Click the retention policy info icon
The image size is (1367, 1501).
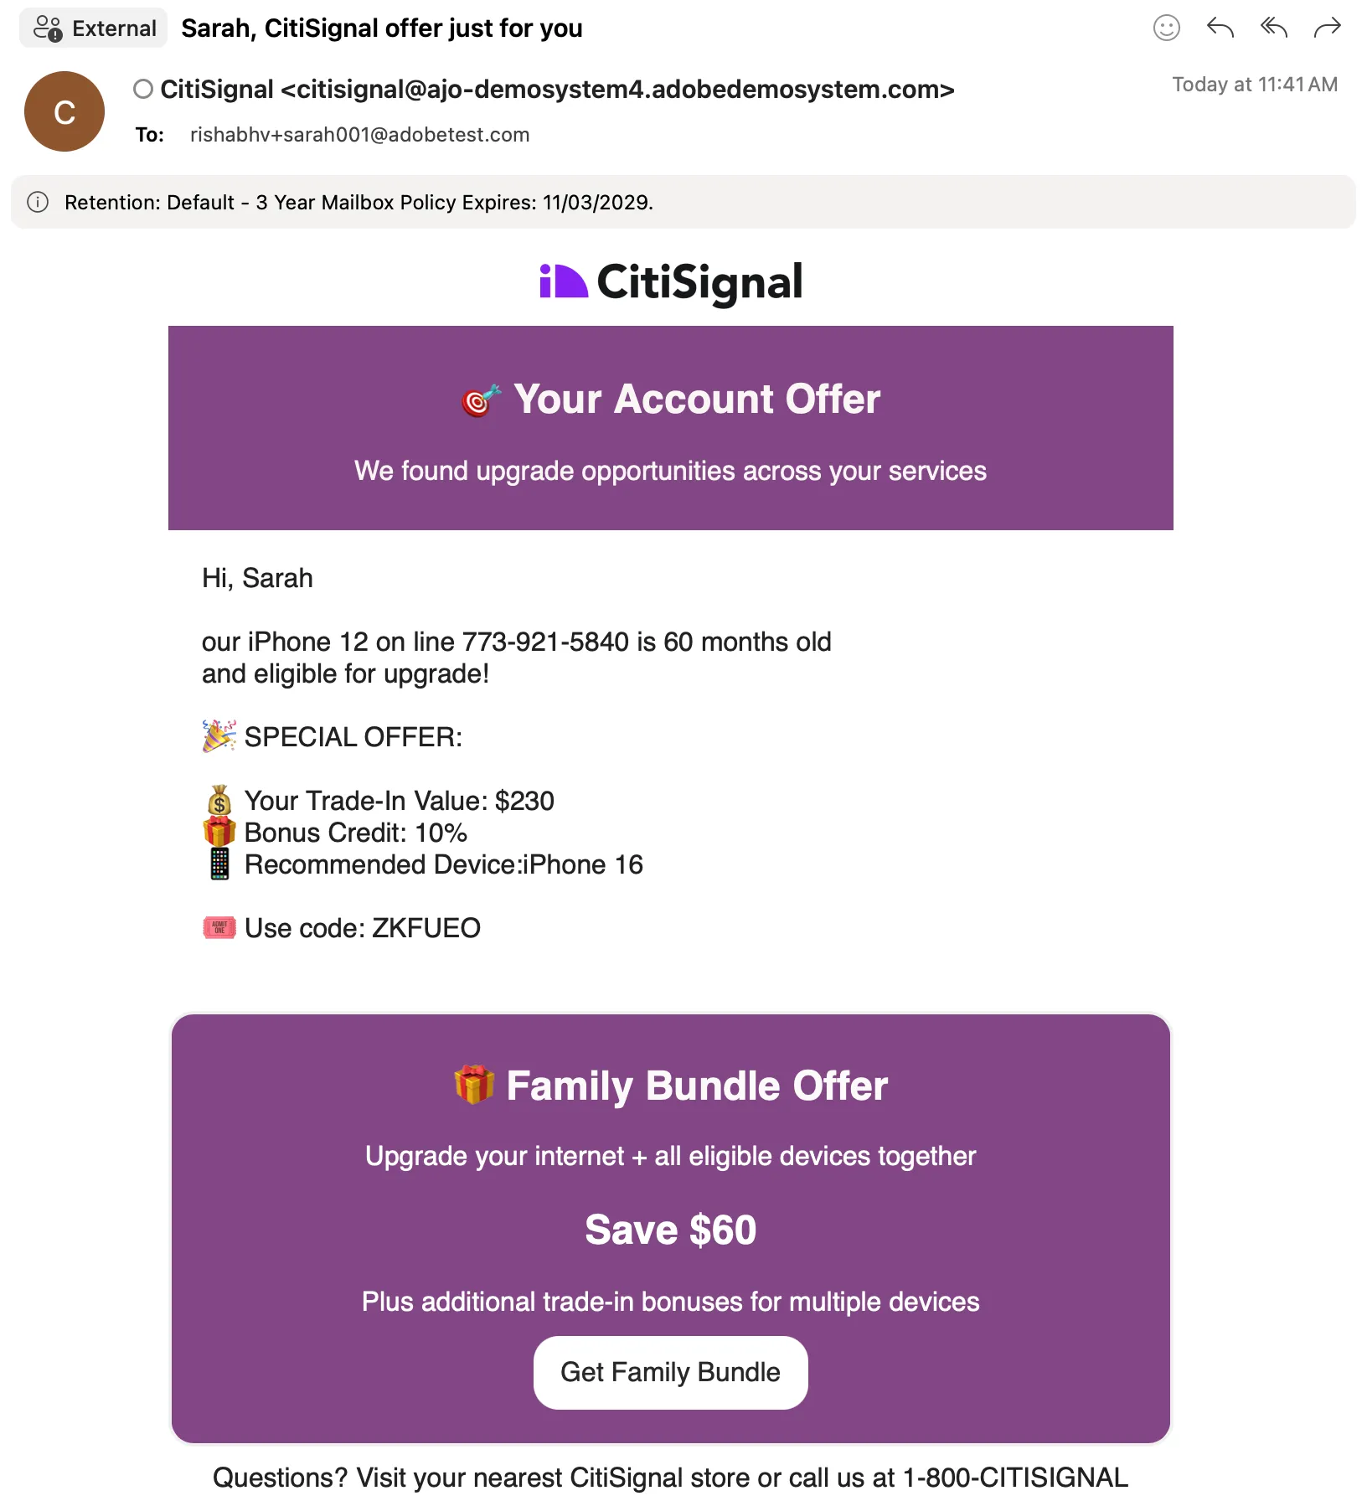point(38,202)
